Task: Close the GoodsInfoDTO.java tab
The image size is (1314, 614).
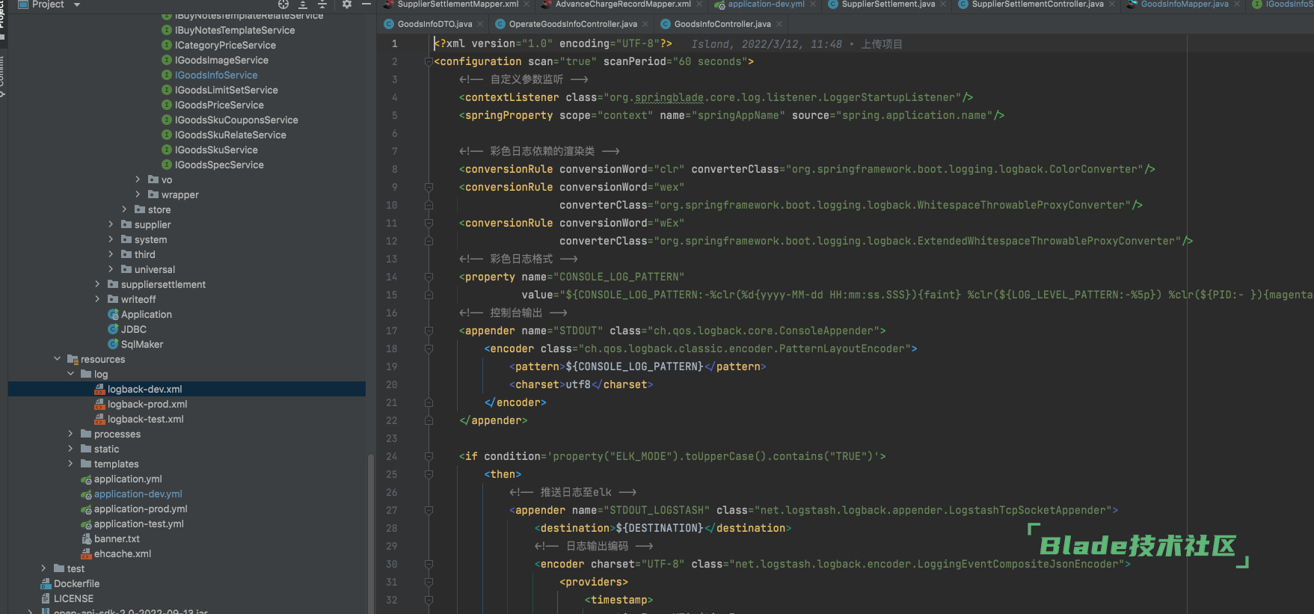Action: (480, 24)
